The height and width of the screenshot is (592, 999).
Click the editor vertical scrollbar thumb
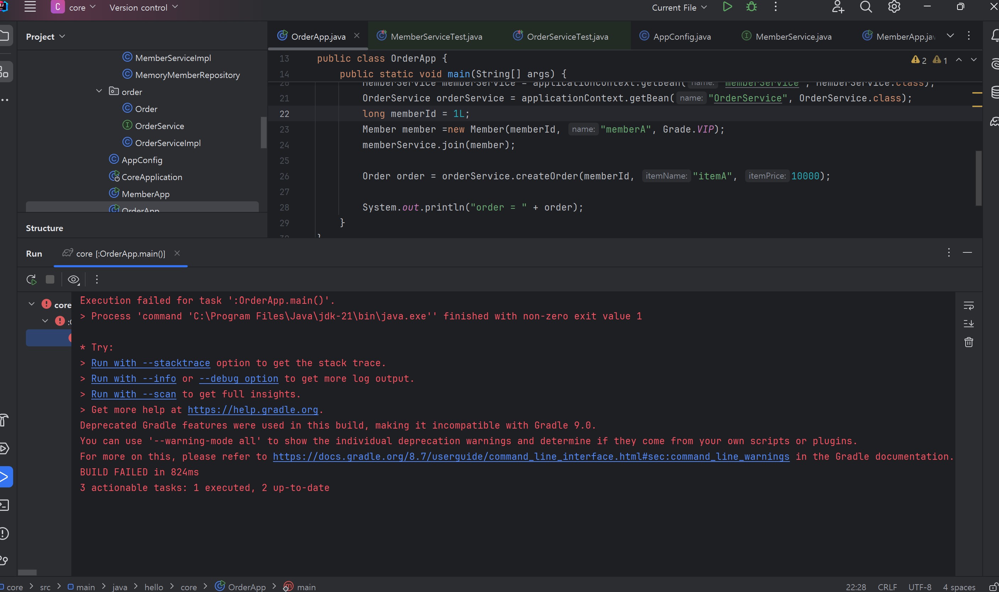click(978, 178)
